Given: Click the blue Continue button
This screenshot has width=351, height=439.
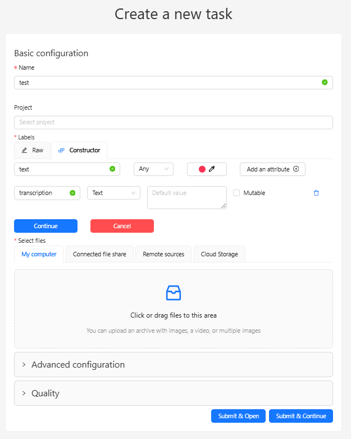Looking at the screenshot, I should [x=46, y=226].
